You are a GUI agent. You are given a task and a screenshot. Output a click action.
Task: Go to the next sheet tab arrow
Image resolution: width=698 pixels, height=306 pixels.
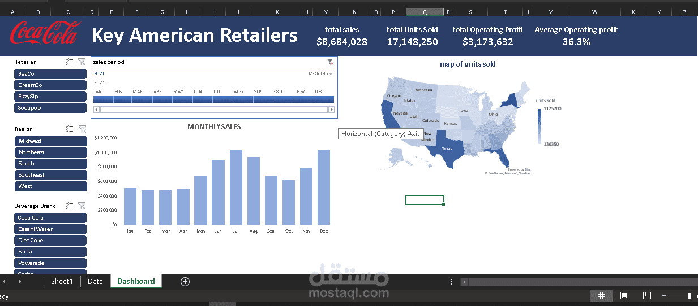[20, 281]
